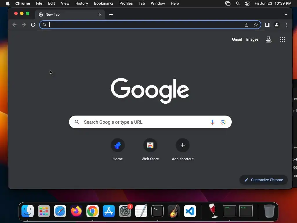Open Search Labs flask icon
The height and width of the screenshot is (223, 297).
(x=268, y=39)
